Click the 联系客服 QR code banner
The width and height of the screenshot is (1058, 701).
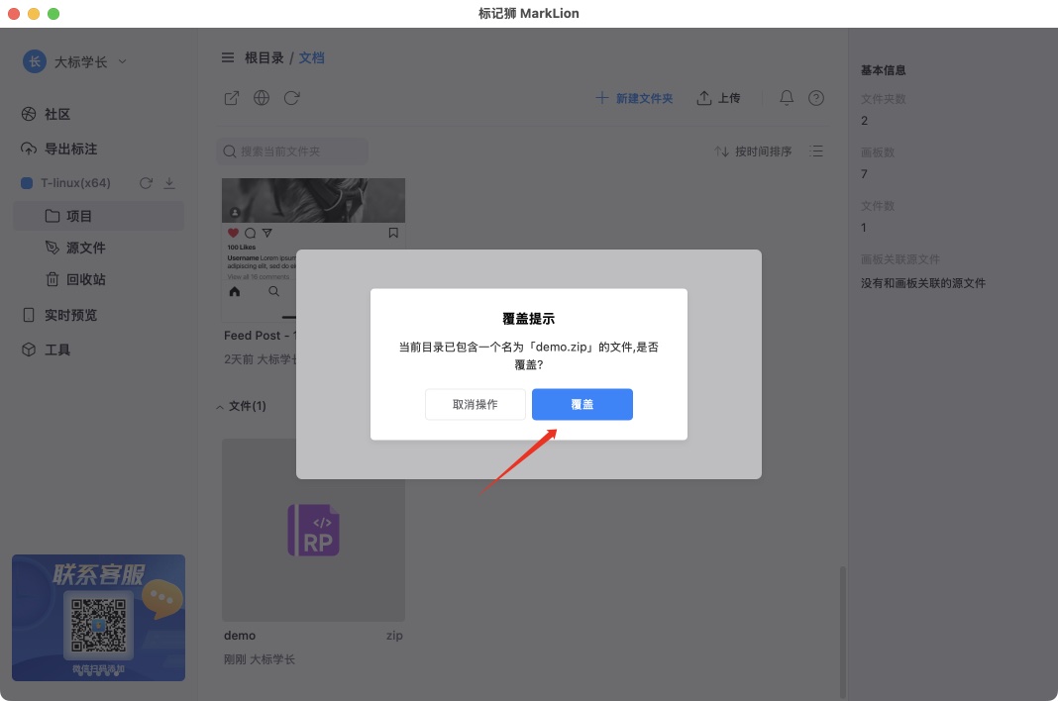point(98,617)
